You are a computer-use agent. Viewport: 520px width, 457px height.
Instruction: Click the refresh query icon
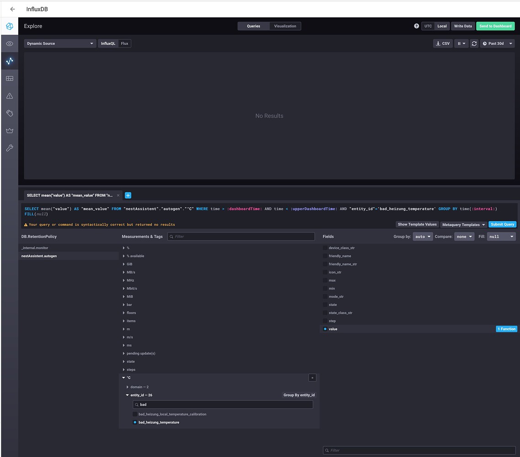pyautogui.click(x=475, y=43)
